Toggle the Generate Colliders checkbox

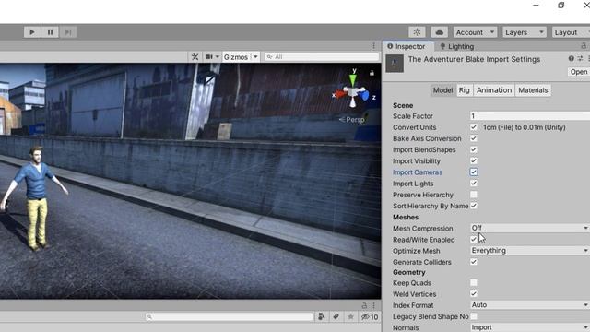click(x=474, y=262)
